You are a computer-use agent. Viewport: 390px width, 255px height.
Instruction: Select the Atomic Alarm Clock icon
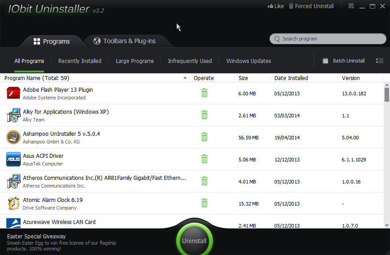tap(13, 203)
